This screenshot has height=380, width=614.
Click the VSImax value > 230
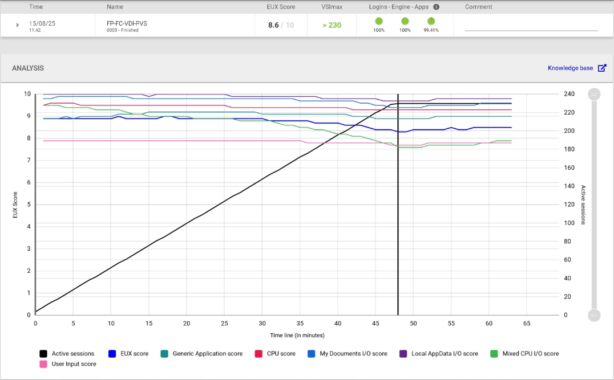(332, 25)
